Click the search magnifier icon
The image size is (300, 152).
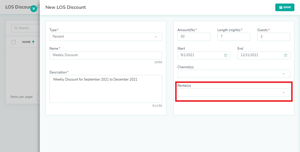(16, 28)
